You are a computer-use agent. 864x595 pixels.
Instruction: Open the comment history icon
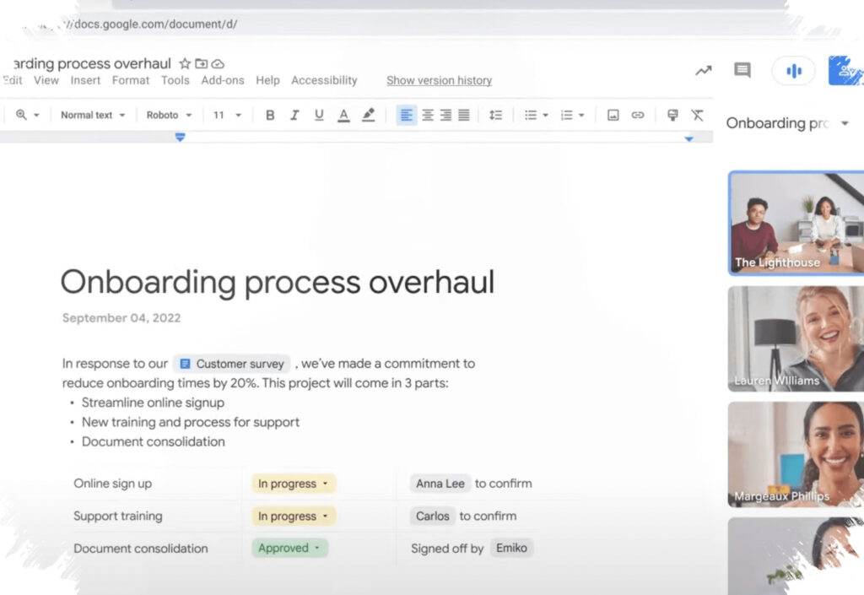[x=742, y=70]
